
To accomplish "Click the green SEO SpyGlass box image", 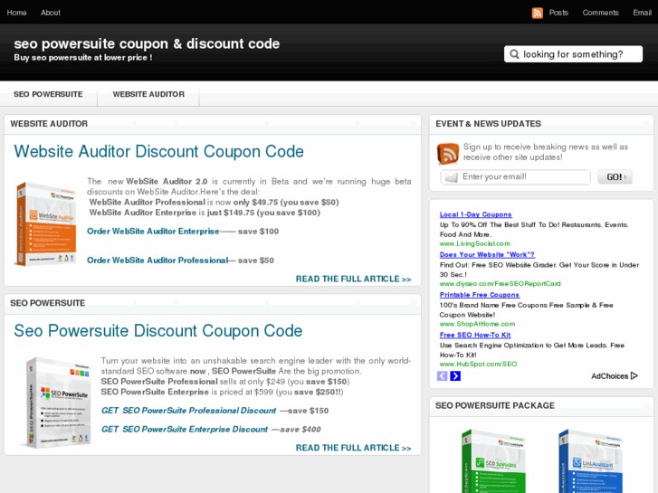I will coord(493,460).
